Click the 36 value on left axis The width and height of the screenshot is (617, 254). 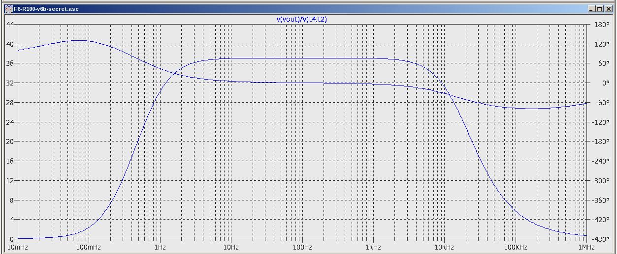point(10,63)
